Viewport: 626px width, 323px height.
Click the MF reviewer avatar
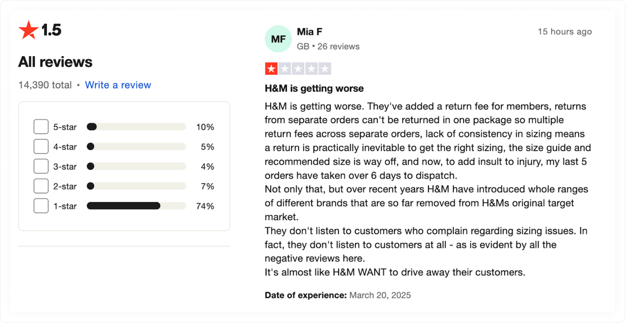[278, 39]
